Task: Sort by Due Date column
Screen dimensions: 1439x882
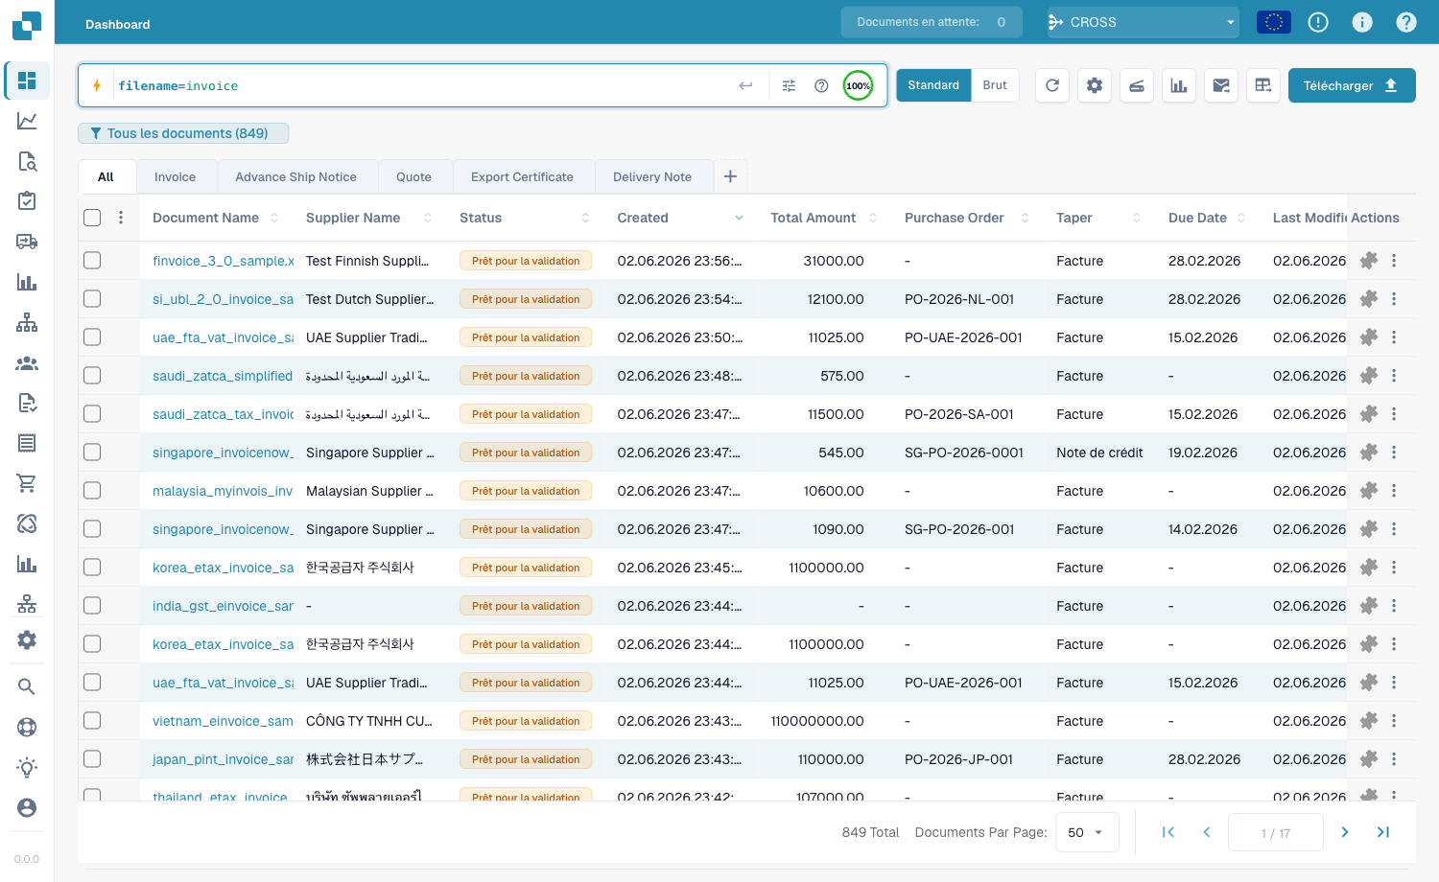Action: [x=1241, y=218]
